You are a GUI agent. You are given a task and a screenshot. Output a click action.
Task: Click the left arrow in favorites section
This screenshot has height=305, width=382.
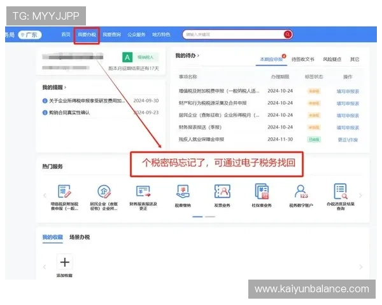pos(45,267)
